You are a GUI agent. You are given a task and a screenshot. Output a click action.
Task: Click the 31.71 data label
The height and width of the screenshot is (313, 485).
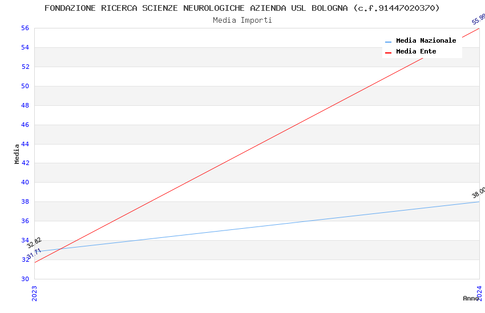[x=34, y=253]
